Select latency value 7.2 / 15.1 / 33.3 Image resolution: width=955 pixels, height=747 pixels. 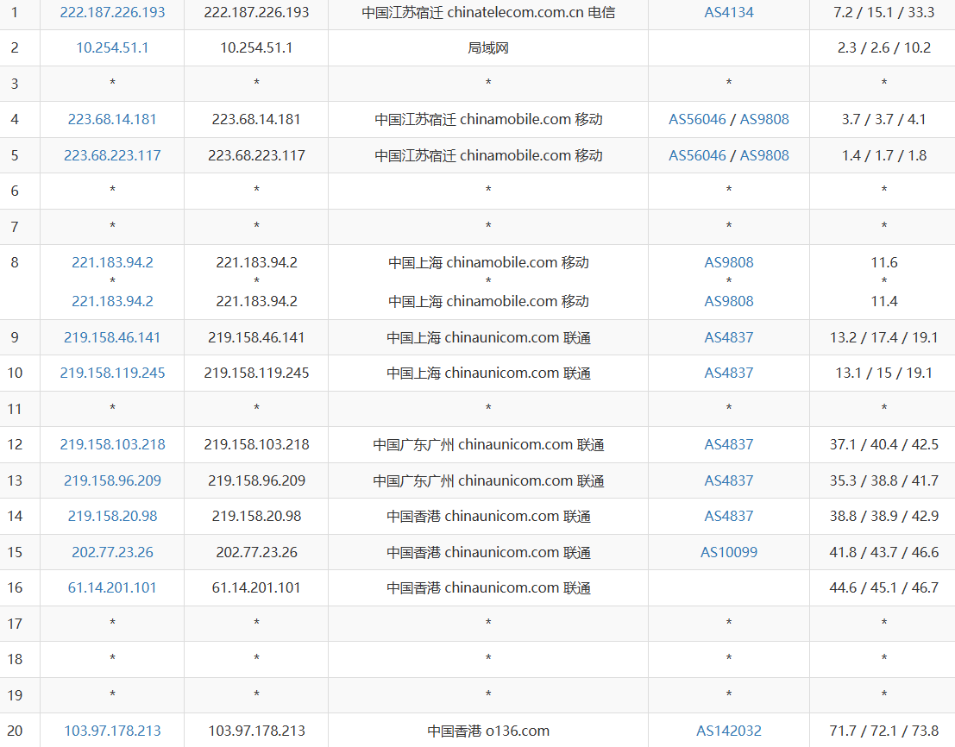(883, 12)
